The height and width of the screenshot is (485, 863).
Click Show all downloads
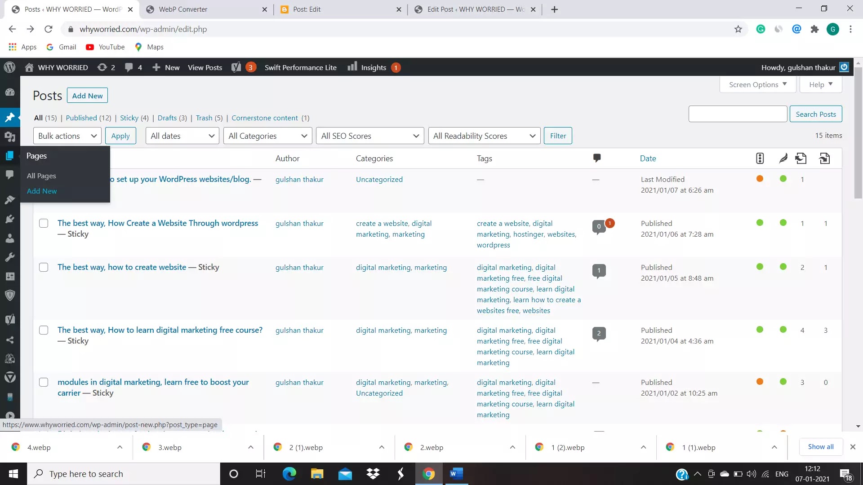tap(820, 447)
